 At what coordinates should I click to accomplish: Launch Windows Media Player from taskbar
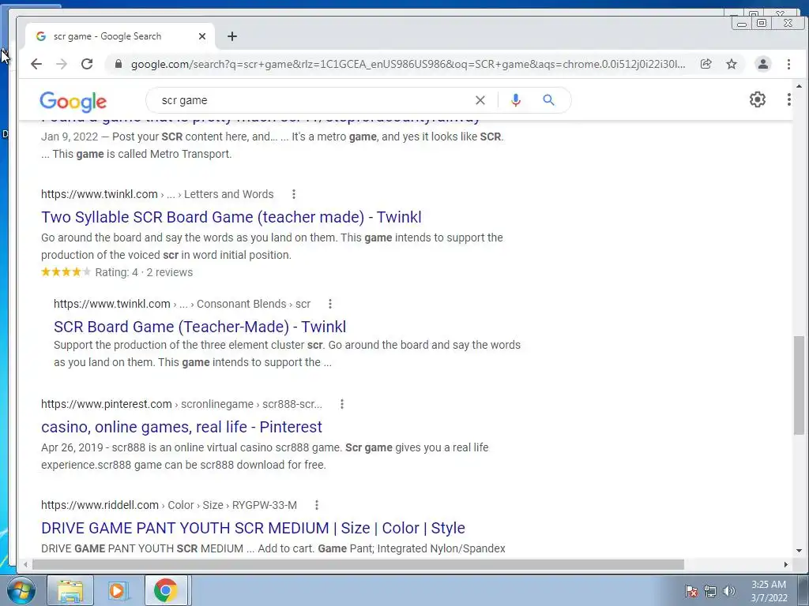117,590
